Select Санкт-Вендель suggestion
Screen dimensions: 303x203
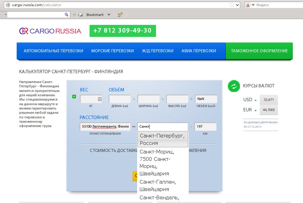162,198
